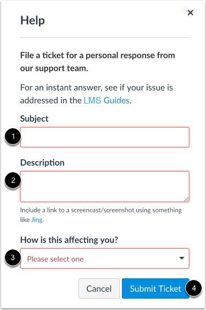The width and height of the screenshot is (206, 310).
Task: Click the number 2 callout marker
Action: 13,180
